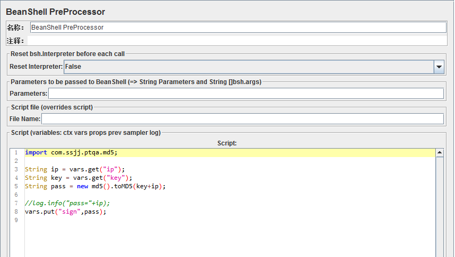Click the line with new md5().toMD5(key+ip)
455x257 pixels.
pyautogui.click(x=95, y=186)
